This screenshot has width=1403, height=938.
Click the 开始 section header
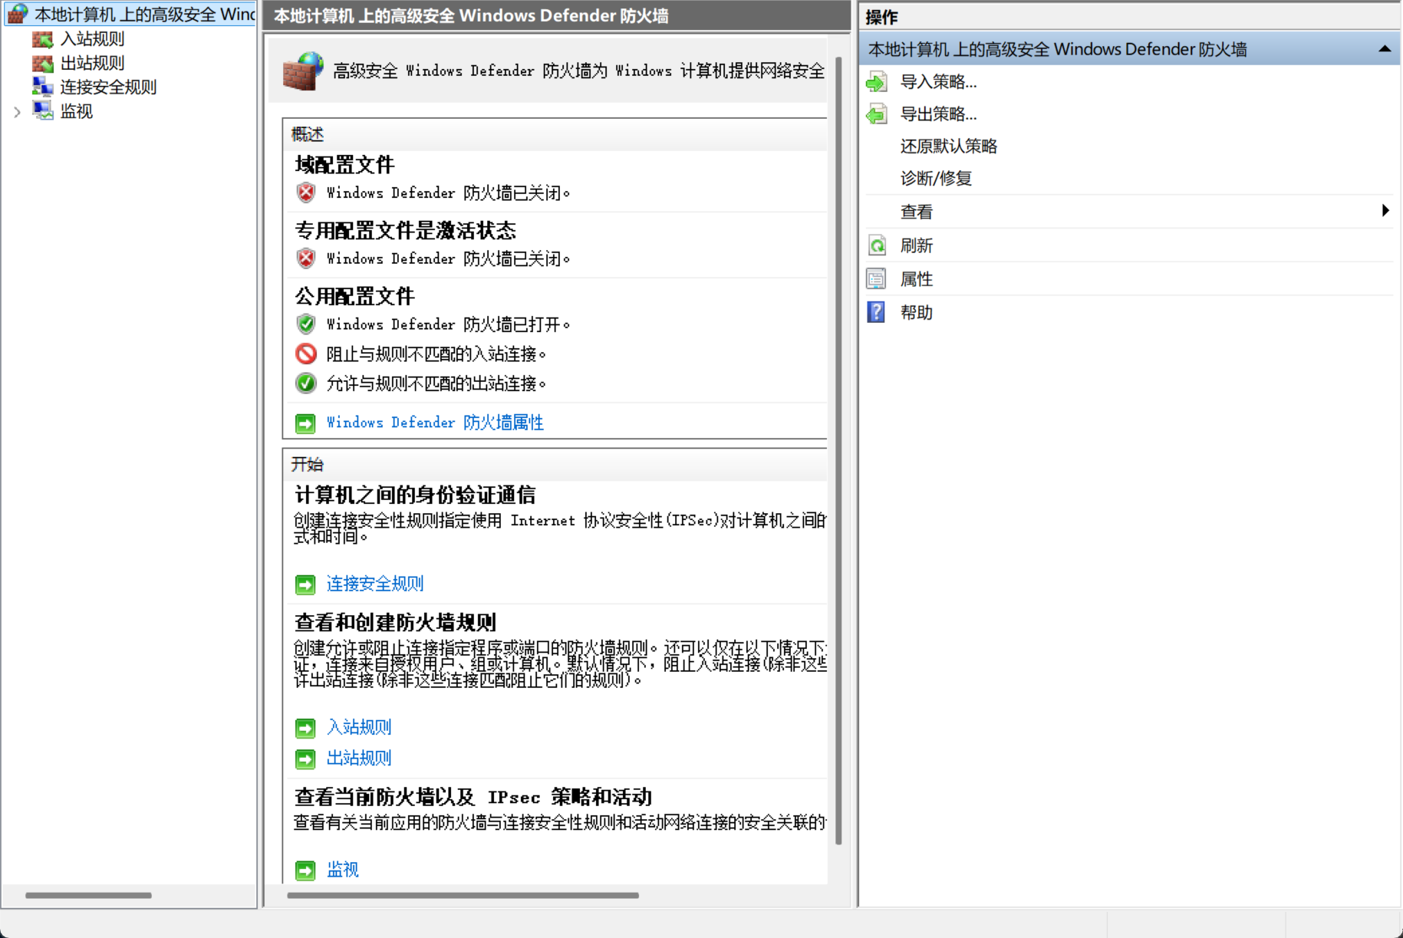[x=308, y=464]
